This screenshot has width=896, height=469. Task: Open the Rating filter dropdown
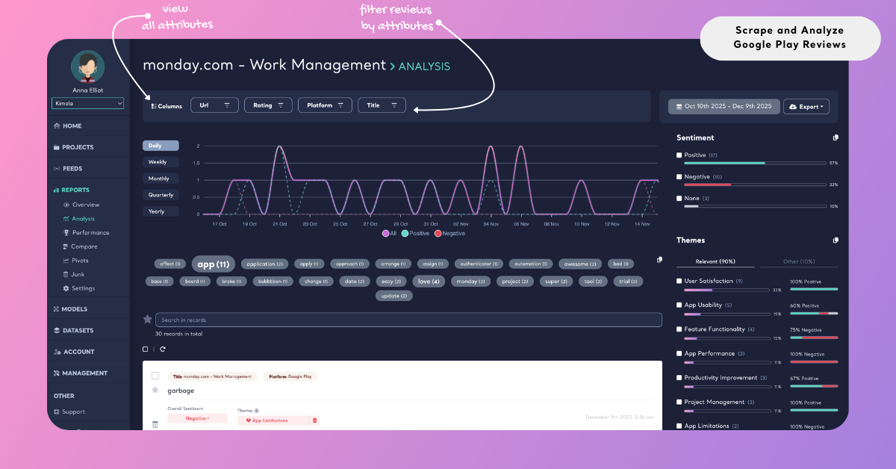(x=268, y=105)
